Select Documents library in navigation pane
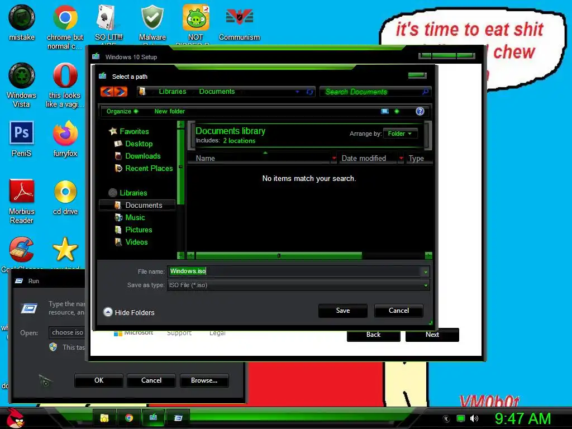Viewport: 572px width, 429px height. pos(137,205)
